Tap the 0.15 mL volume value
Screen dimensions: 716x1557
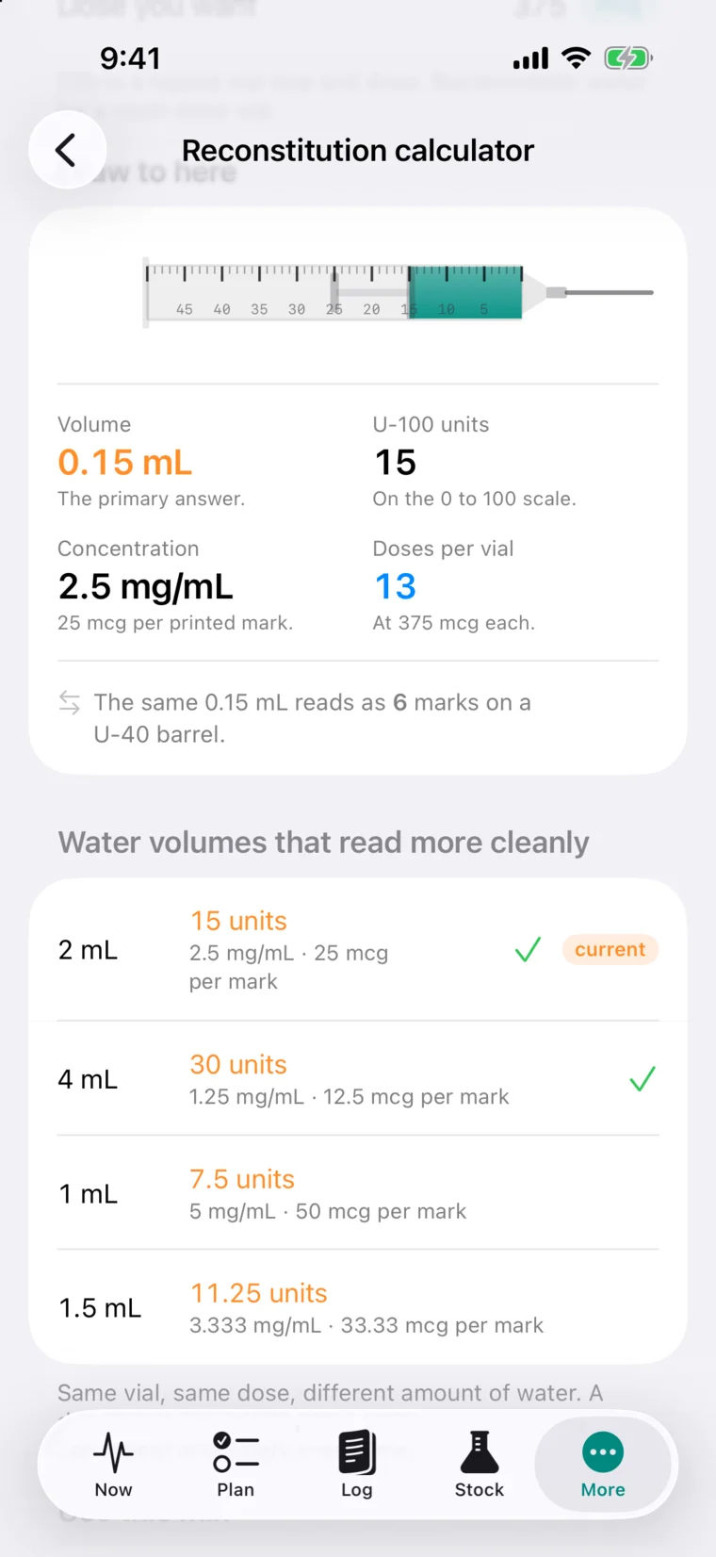click(125, 463)
